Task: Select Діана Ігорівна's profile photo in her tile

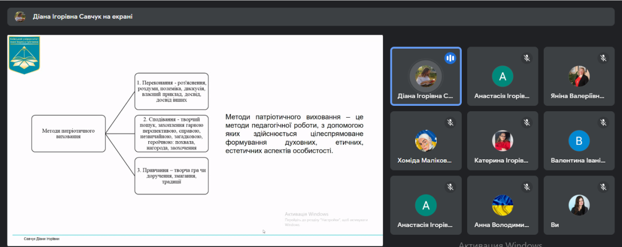Action: tap(425, 76)
